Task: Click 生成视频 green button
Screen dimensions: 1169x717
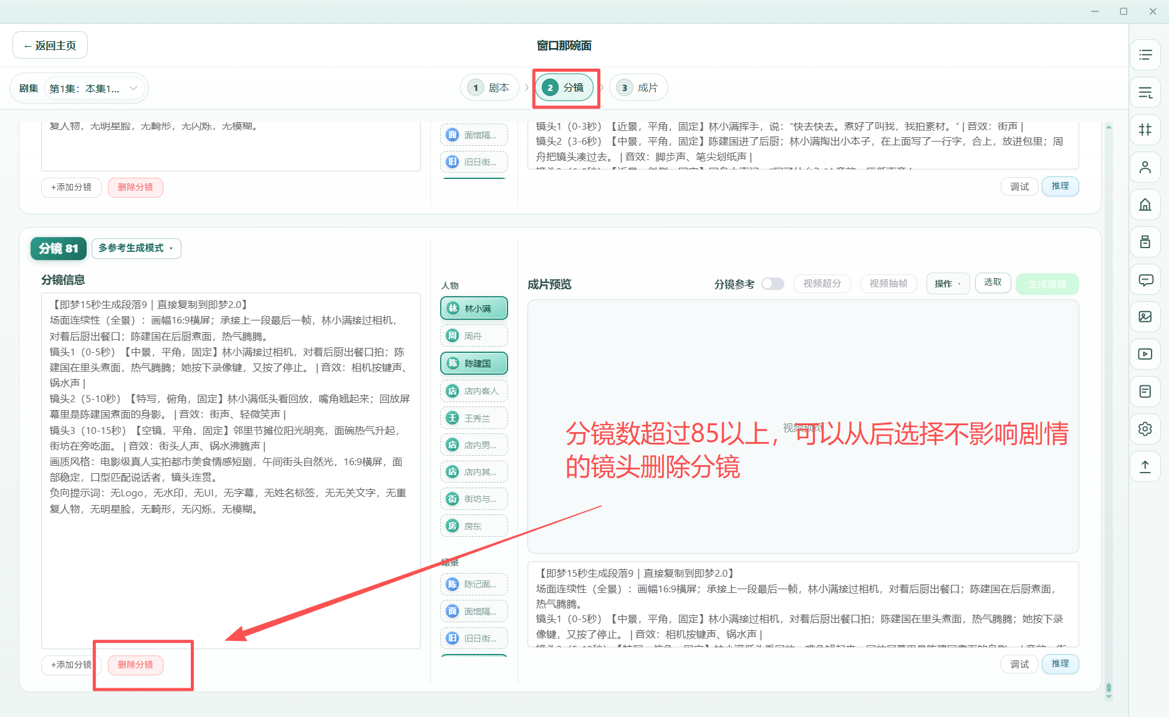Action: tap(1047, 284)
